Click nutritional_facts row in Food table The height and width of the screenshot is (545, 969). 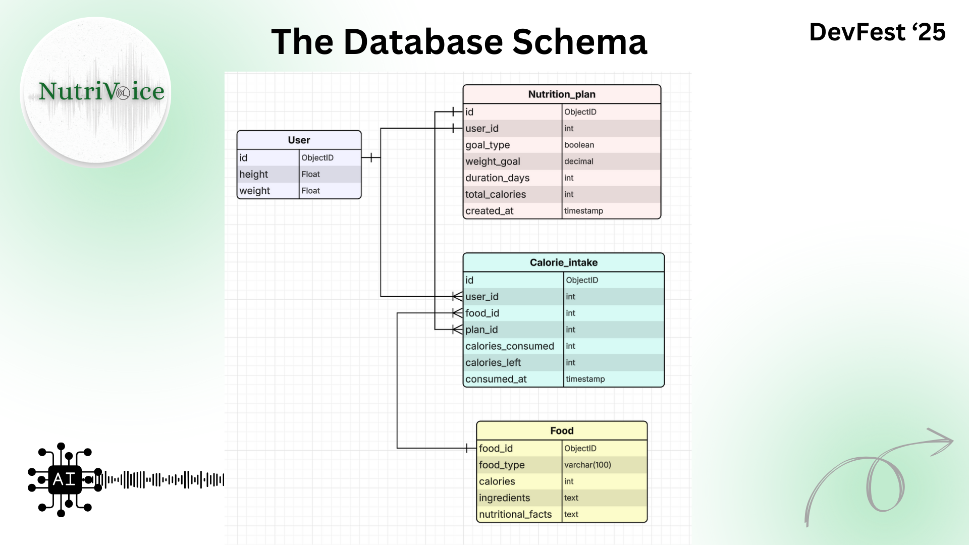click(515, 514)
